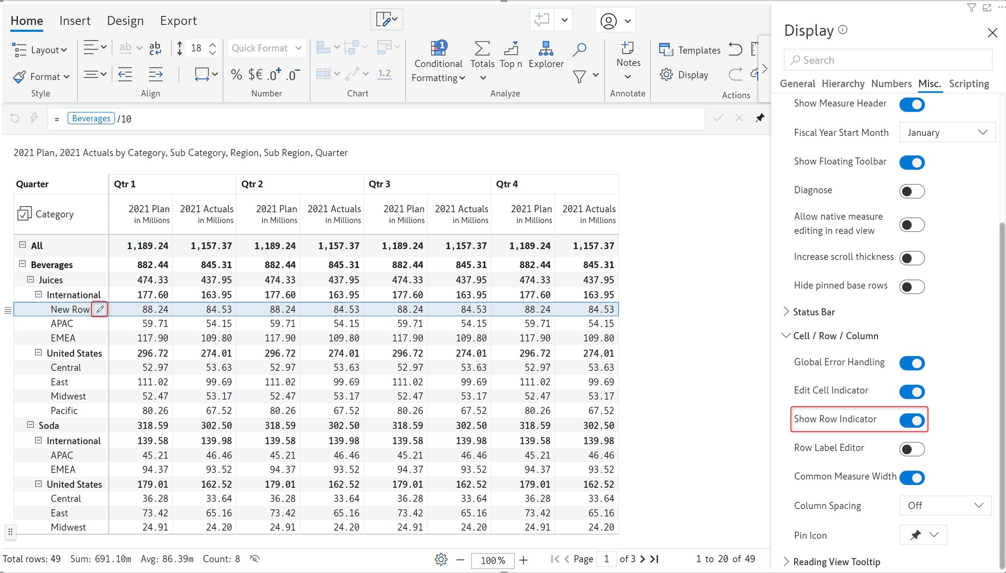
Task: Open settings gear in status bar
Action: [x=441, y=559]
